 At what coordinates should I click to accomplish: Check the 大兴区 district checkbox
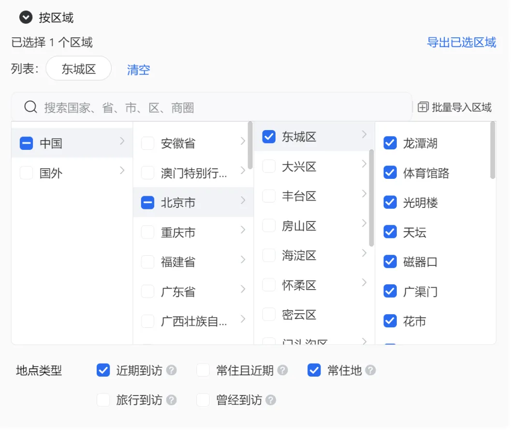point(269,166)
